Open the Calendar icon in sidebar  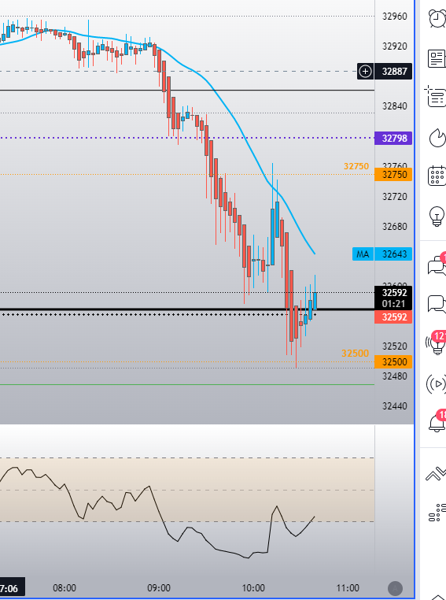[437, 176]
